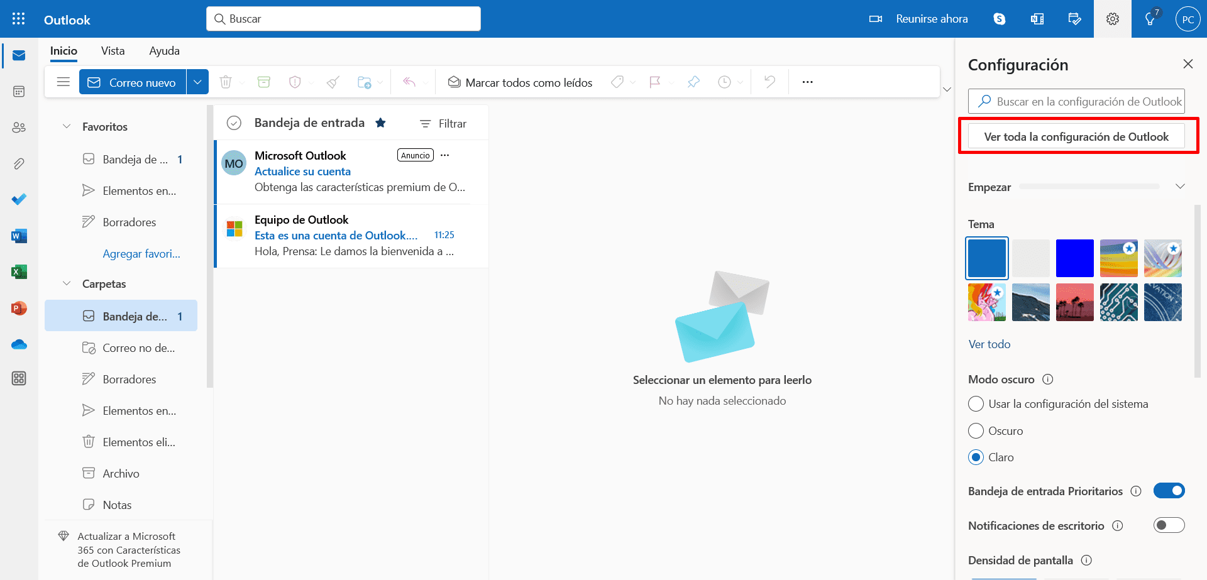The width and height of the screenshot is (1207, 580).
Task: Open categorize tag dropdown arrow
Action: [x=632, y=82]
